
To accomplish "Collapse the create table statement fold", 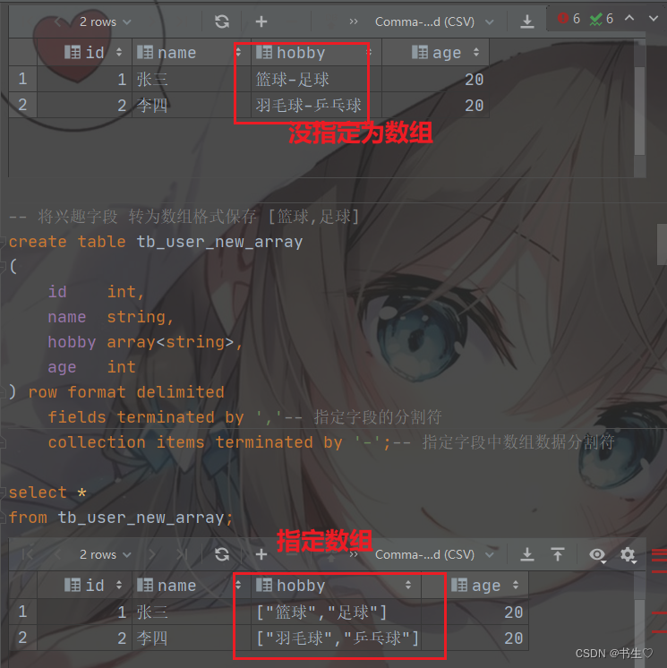I will point(3,242).
